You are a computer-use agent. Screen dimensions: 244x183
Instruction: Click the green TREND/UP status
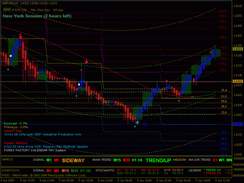pyautogui.click(x=159, y=160)
